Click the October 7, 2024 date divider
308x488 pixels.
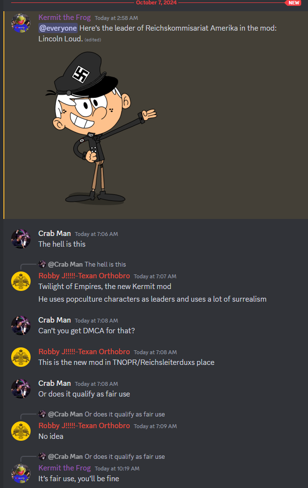coord(156,2)
